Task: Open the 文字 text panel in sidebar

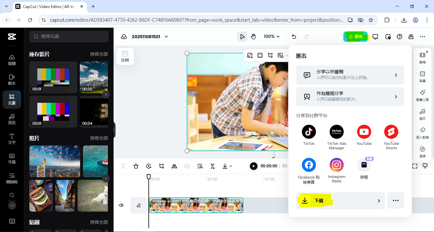Action: pyautogui.click(x=12, y=139)
